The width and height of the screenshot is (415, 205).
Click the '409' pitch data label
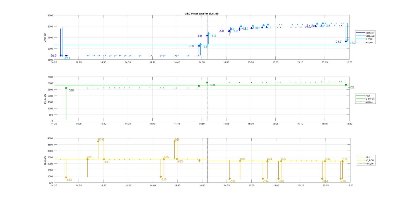(x=212, y=85)
